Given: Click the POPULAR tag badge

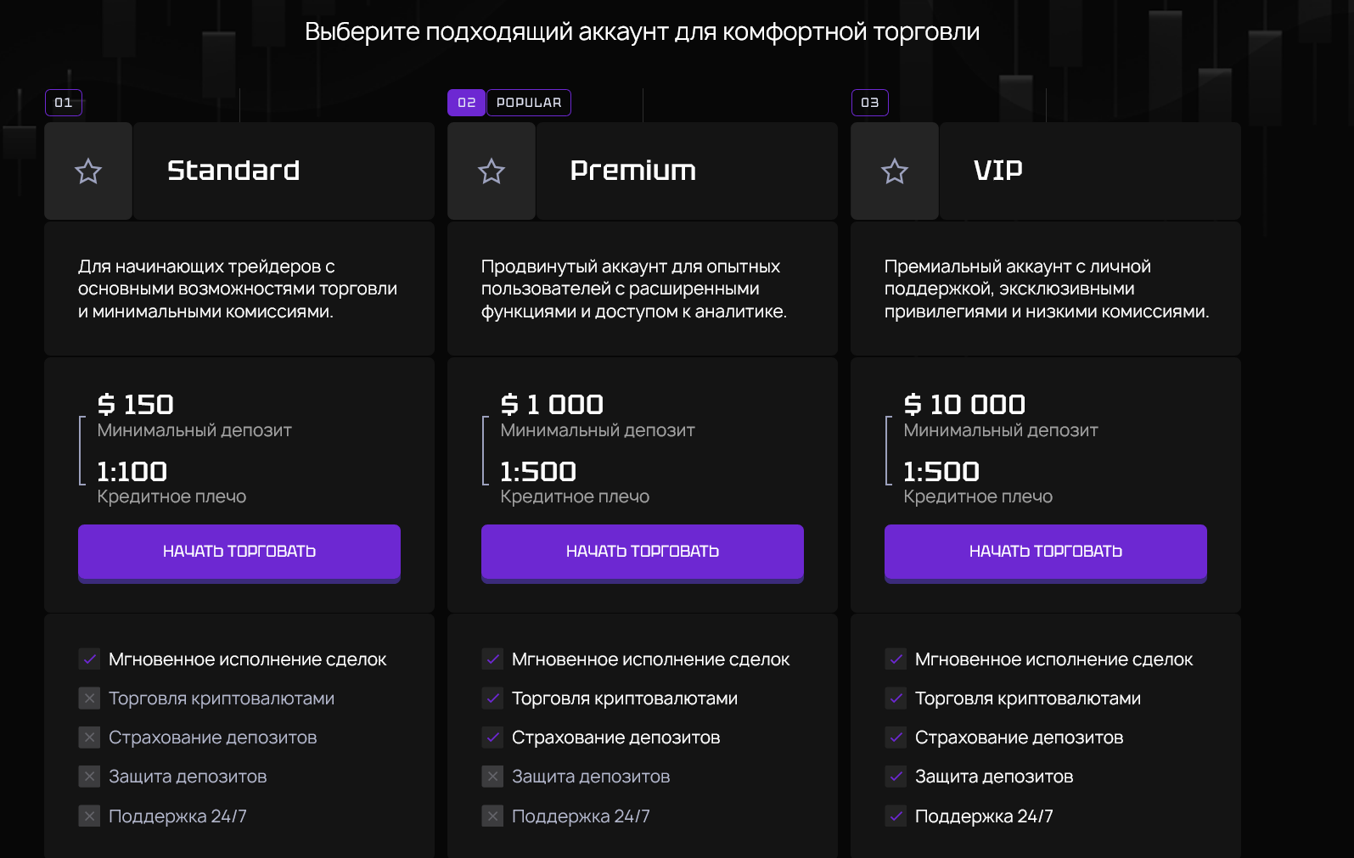Looking at the screenshot, I should click(529, 103).
